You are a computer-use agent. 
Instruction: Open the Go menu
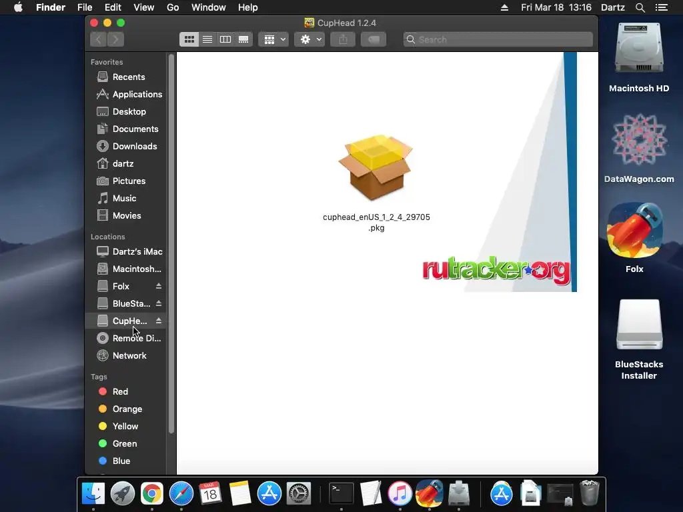click(173, 7)
